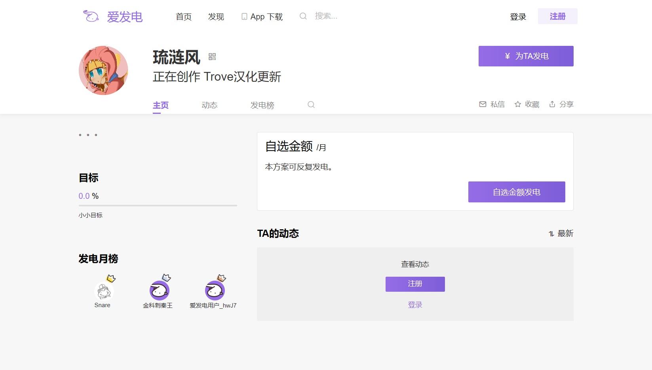Open App 下载 phone icon link
Image resolution: width=652 pixels, height=370 pixels.
[x=244, y=17]
